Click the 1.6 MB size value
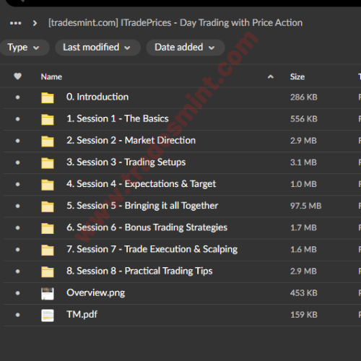Image resolution: width=361 pixels, height=361 pixels. 303,250
